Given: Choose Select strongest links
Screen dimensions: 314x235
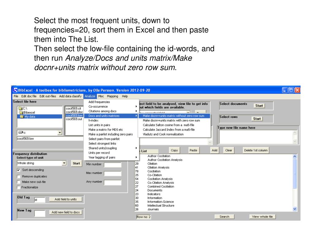Looking at the screenshot, I should [111, 144].
